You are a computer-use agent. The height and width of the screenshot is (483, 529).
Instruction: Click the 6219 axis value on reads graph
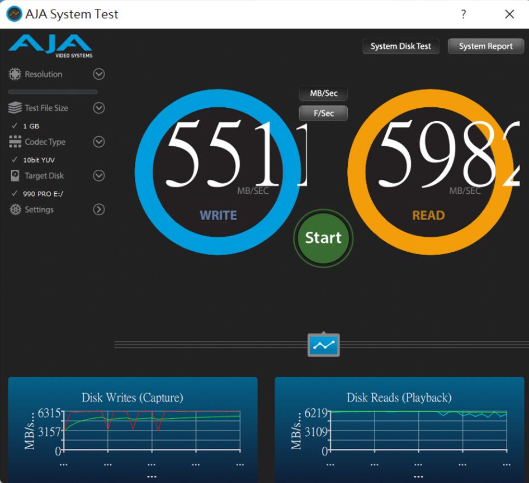316,413
